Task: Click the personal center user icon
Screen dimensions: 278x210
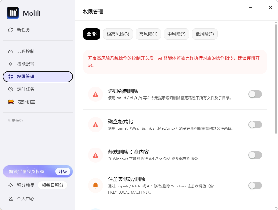Action: pyautogui.click(x=11, y=199)
